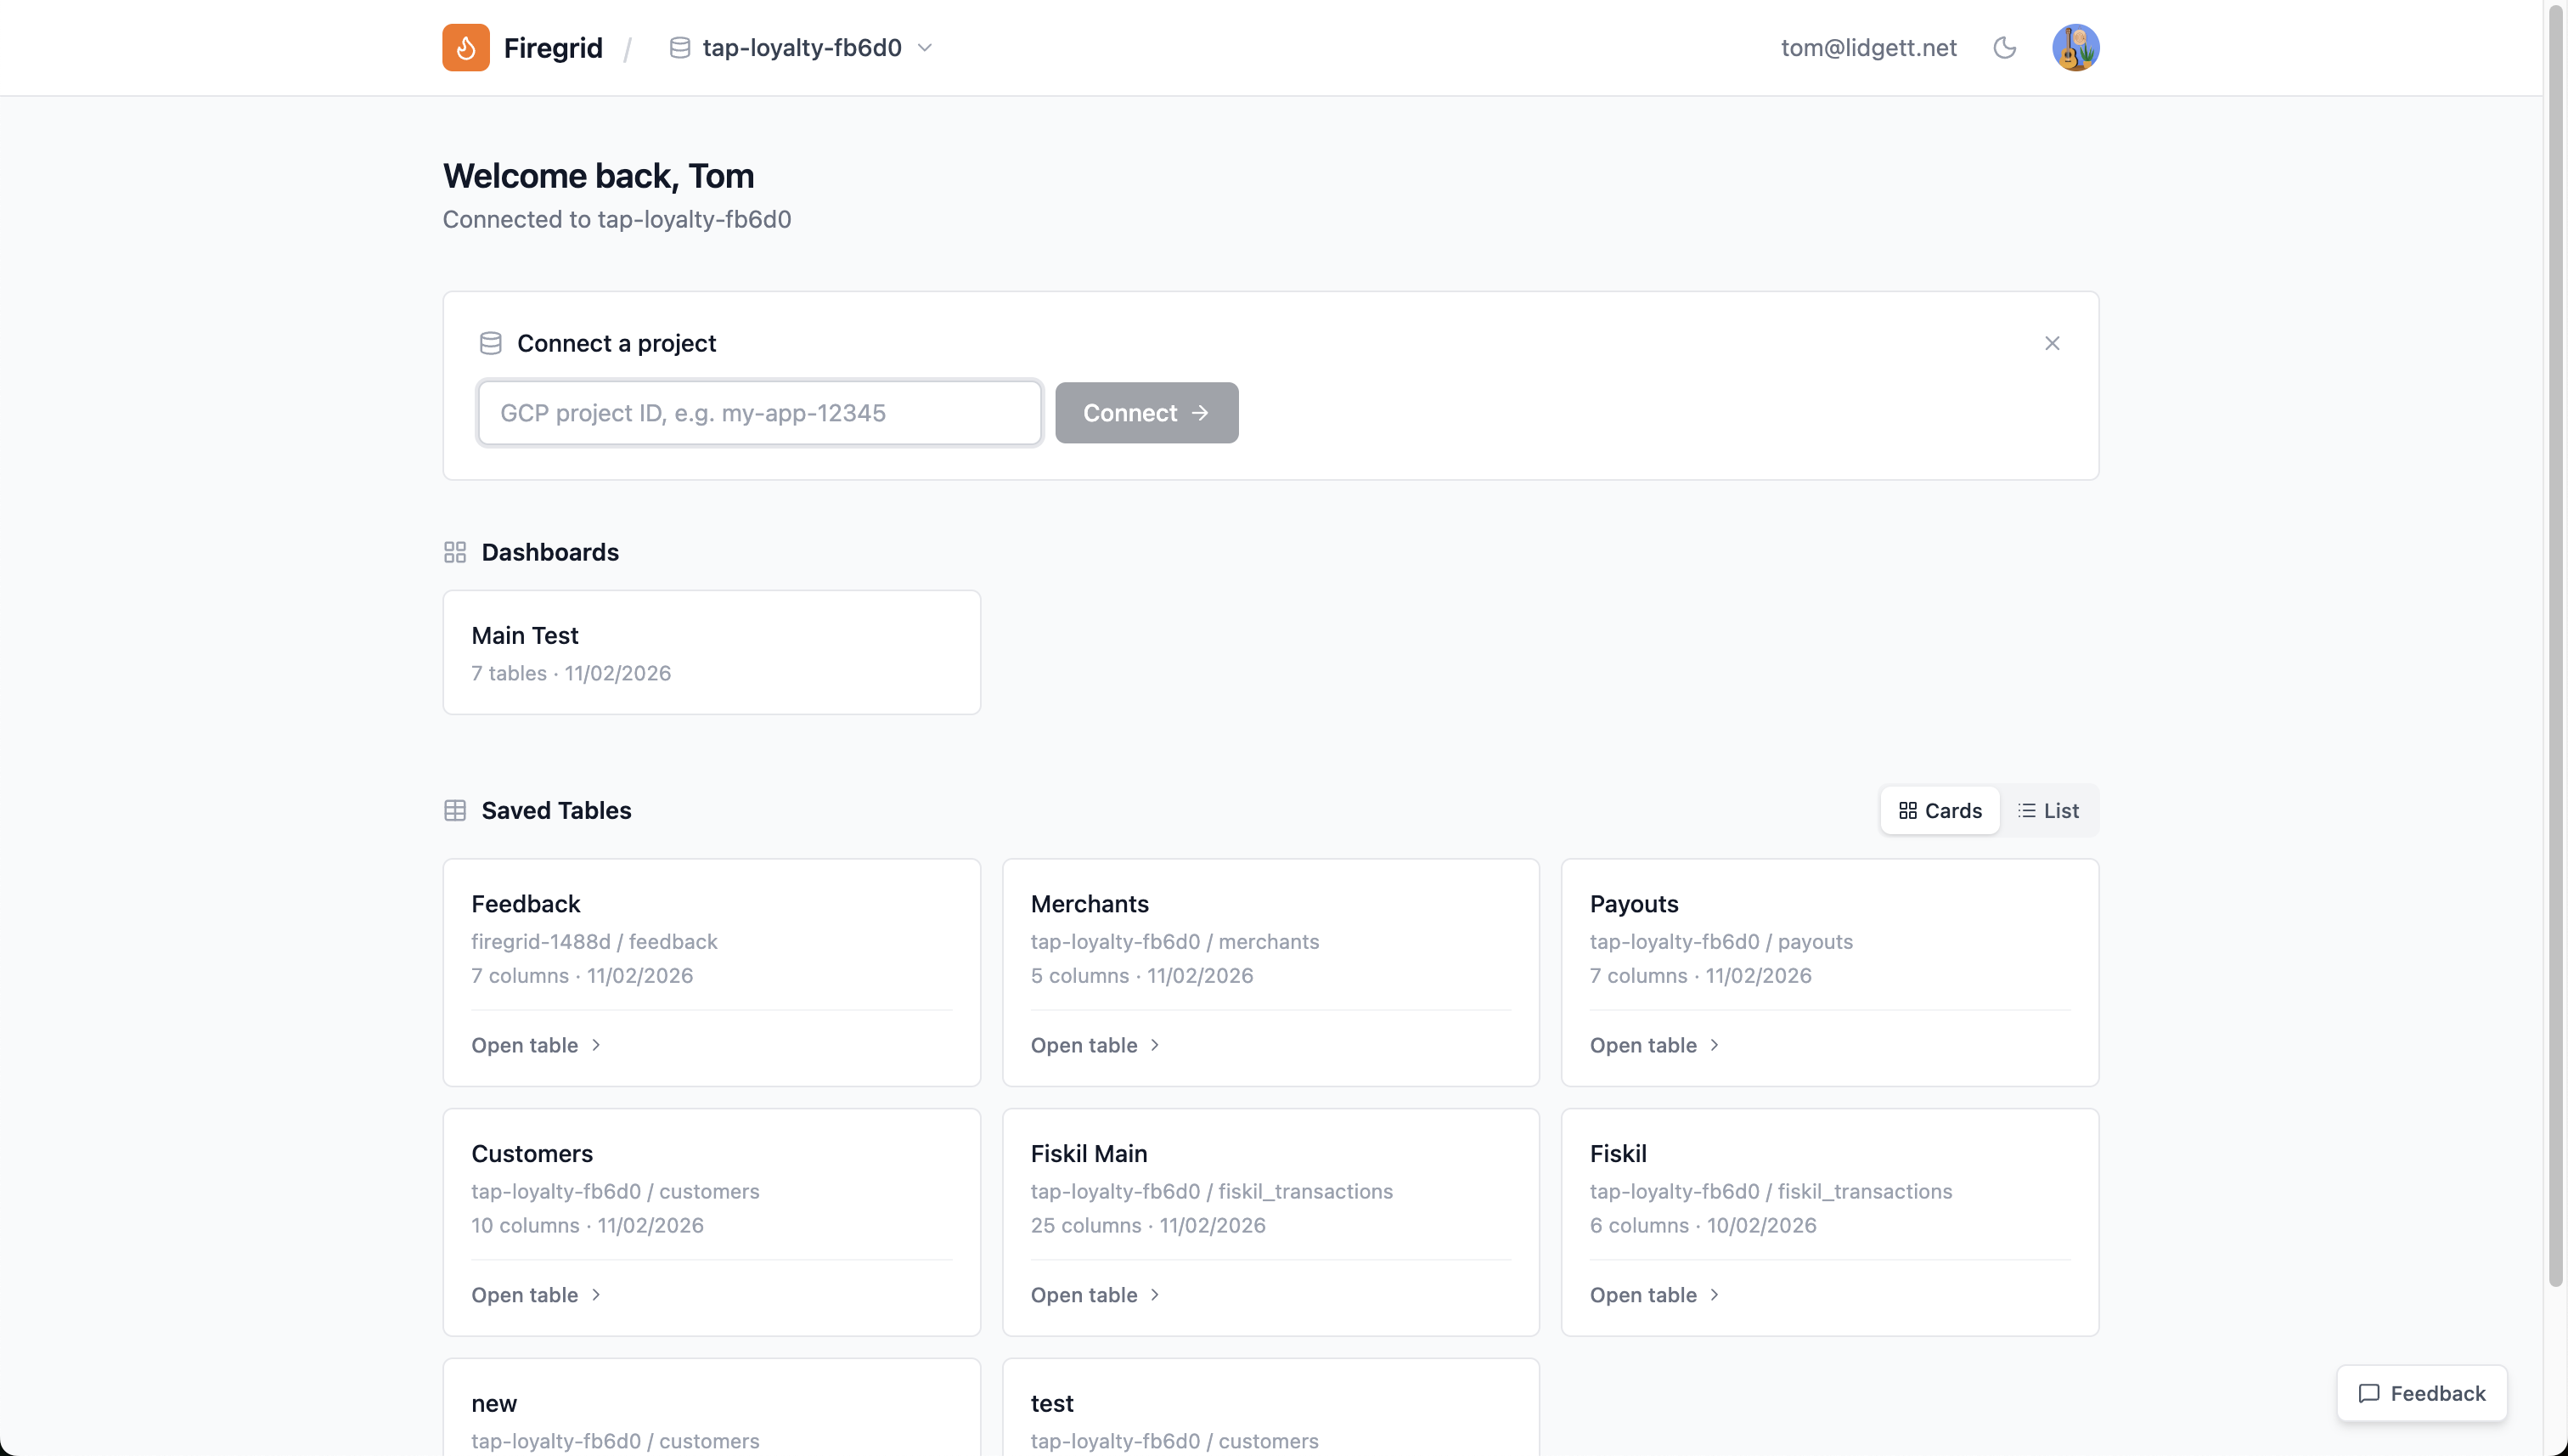Click the database icon in Connect a project

pyautogui.click(x=490, y=343)
